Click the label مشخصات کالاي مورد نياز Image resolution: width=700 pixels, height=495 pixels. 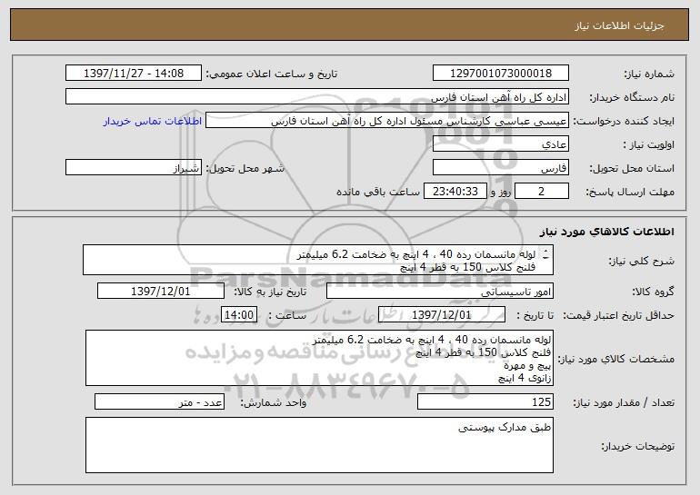point(616,359)
